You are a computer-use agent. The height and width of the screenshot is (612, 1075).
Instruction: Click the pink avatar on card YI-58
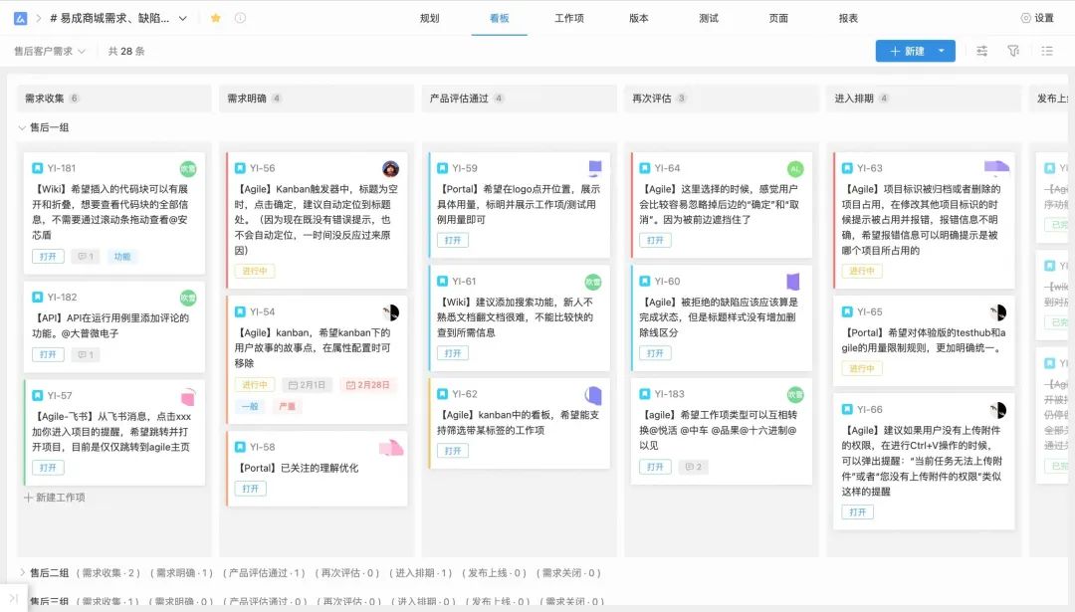click(x=391, y=448)
